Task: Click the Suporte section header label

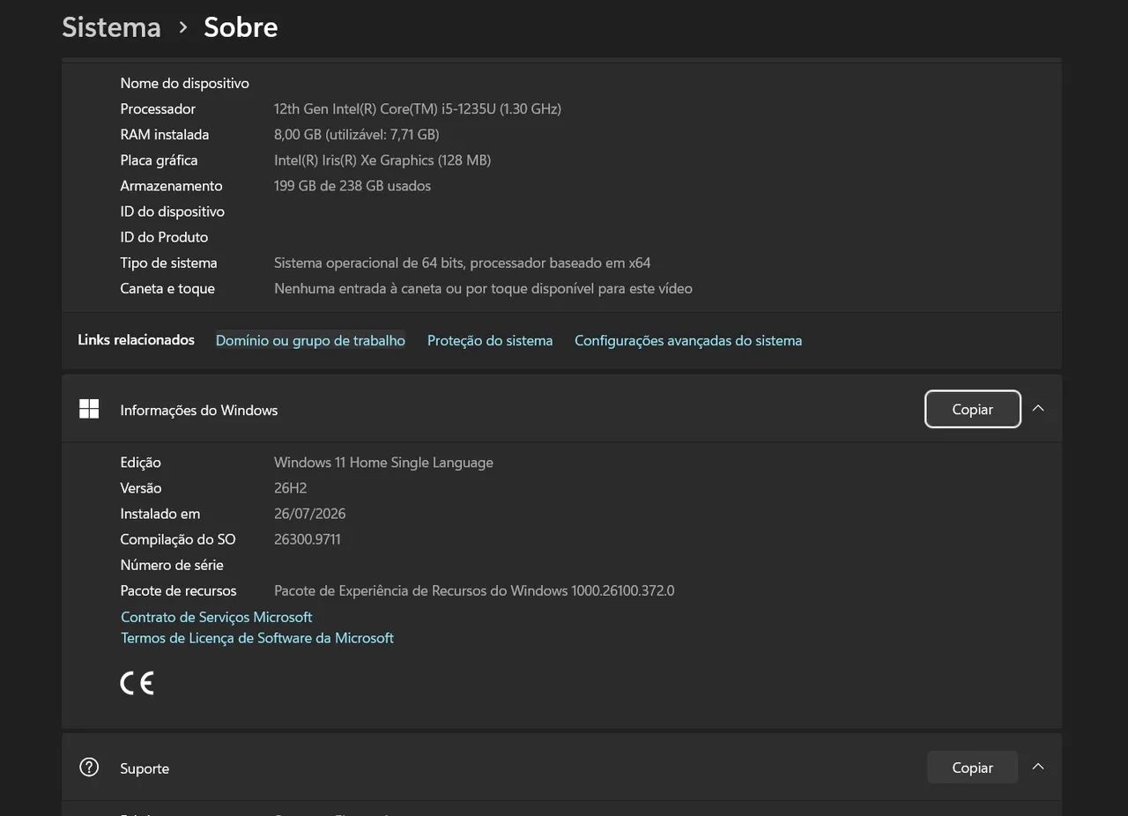Action: coord(145,768)
